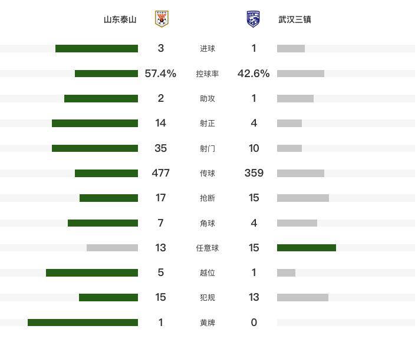Select the 射正 stat label
This screenshot has height=339, width=418.
click(x=208, y=124)
